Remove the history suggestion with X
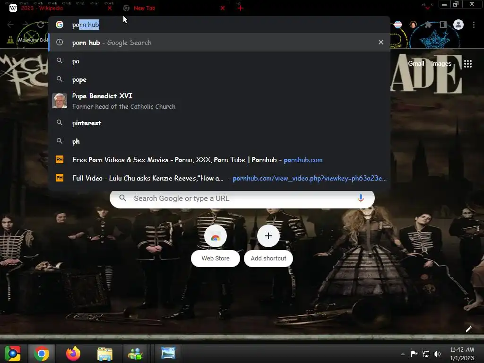 (381, 42)
